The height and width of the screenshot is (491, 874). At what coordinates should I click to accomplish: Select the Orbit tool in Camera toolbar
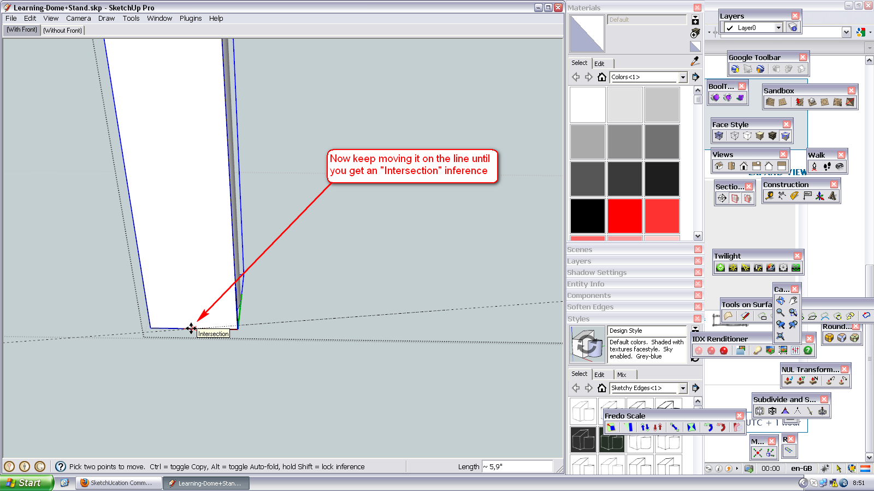tap(781, 301)
